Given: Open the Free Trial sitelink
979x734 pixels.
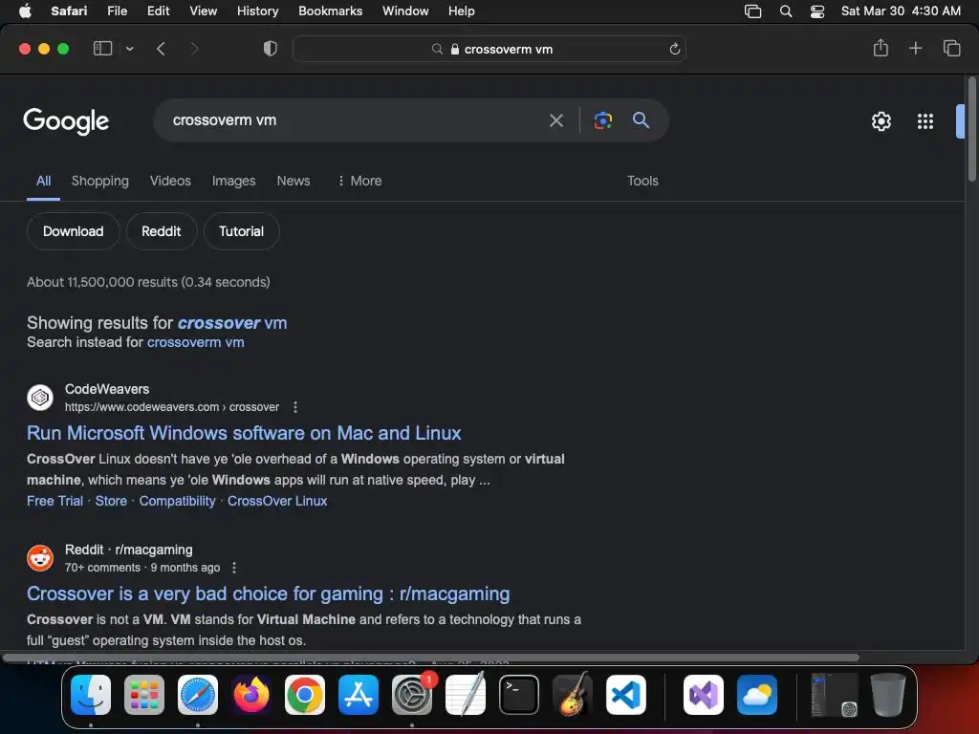Looking at the screenshot, I should (x=54, y=501).
